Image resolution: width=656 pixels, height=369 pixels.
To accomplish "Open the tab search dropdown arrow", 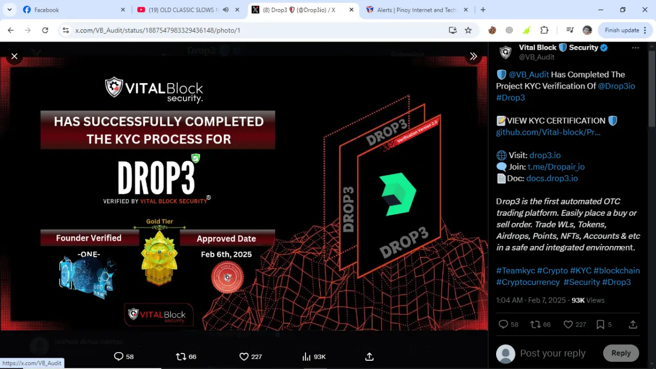I will tap(9, 10).
